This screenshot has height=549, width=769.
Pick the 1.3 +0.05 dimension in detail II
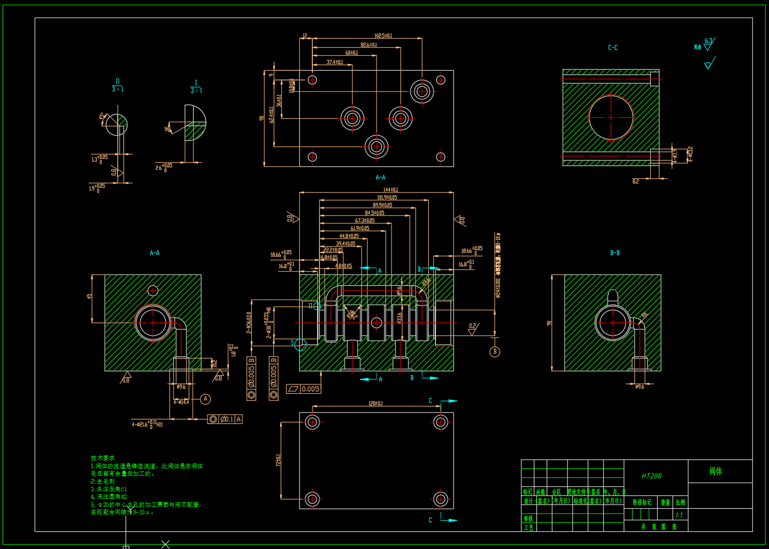[99, 159]
